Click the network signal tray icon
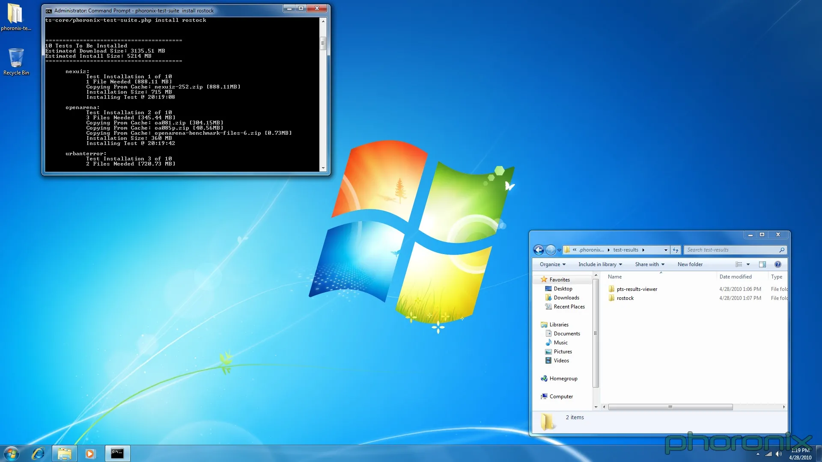The width and height of the screenshot is (822, 462). (768, 454)
